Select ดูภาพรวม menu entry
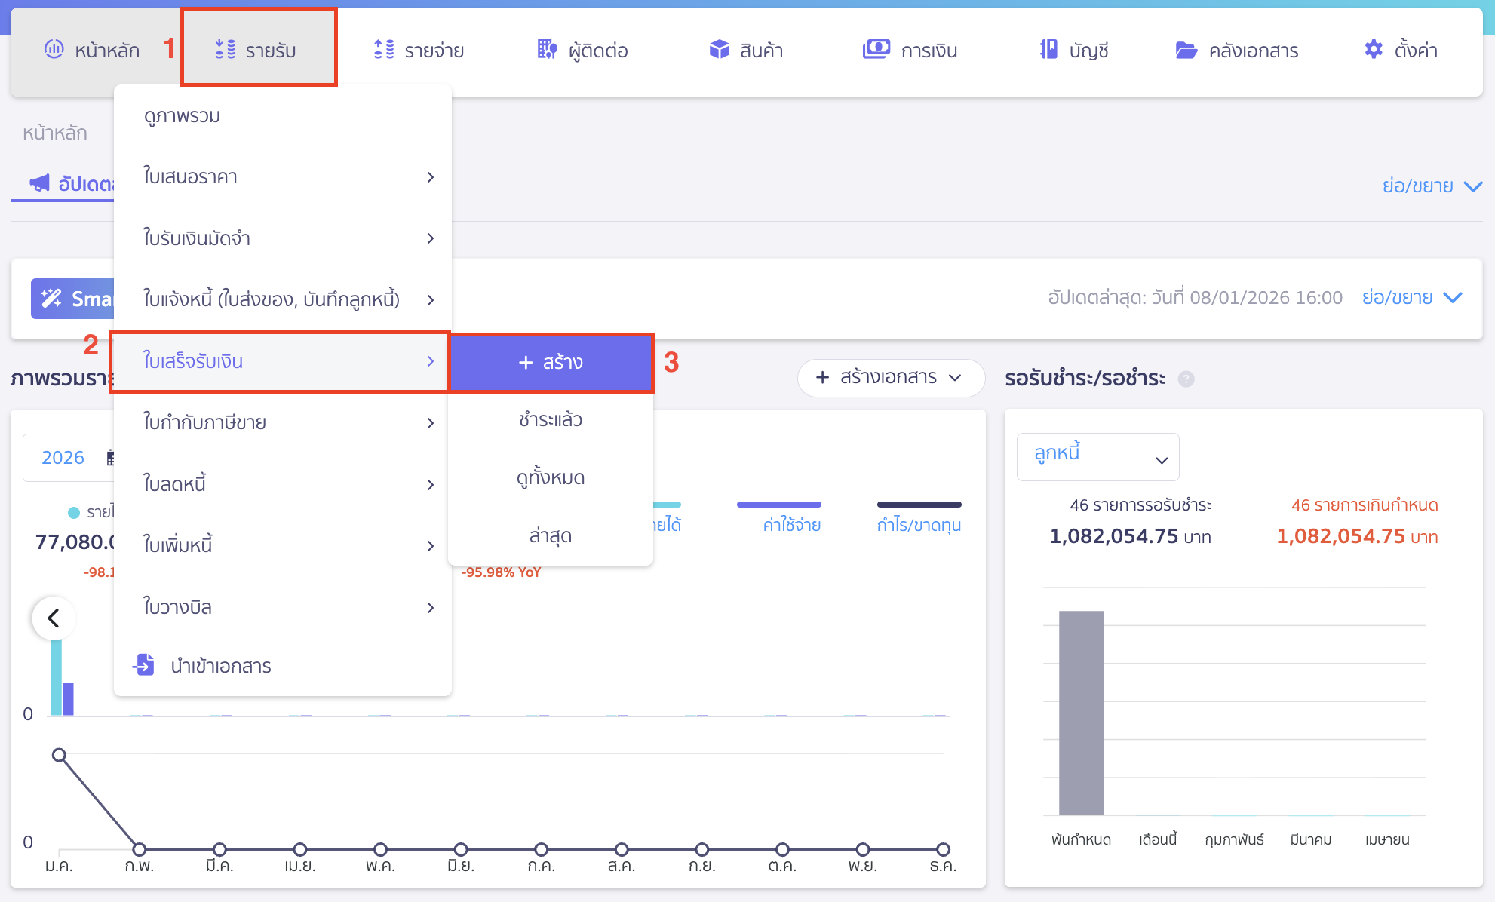1495x902 pixels. [x=182, y=116]
